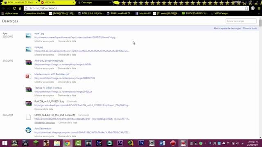The height and width of the screenshot is (147, 262).
Task: Open the Chrome hamburger menu
Action: click(259, 8)
